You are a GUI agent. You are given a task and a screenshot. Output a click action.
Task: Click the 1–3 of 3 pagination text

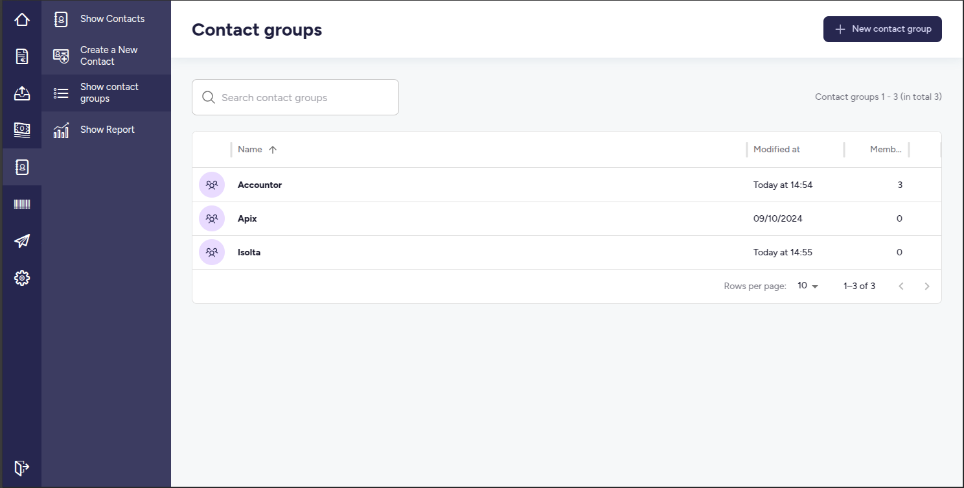point(859,286)
